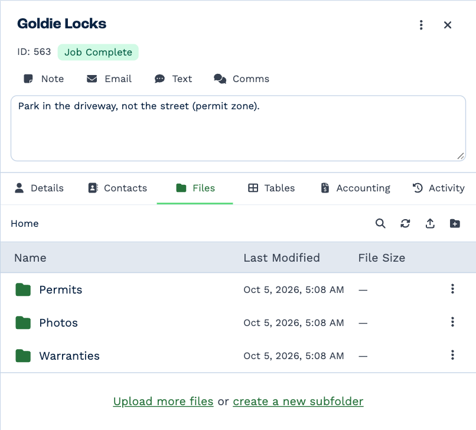Click the Photos last modified date
Viewport: 476px width, 430px height.
[294, 323]
